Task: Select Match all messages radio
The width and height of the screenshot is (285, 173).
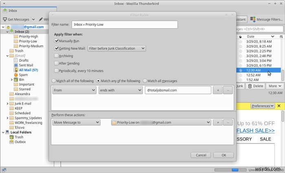Action: [145, 81]
